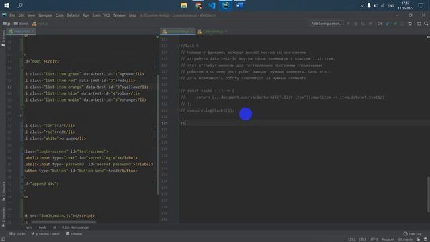430x242 pixels.
Task: Click the vertical scrollbar of the JS editor
Action: click(429, 194)
